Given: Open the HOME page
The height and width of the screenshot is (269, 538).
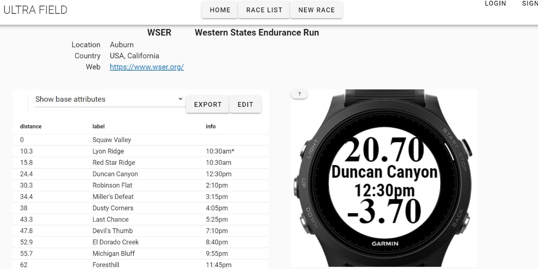Looking at the screenshot, I should point(220,10).
